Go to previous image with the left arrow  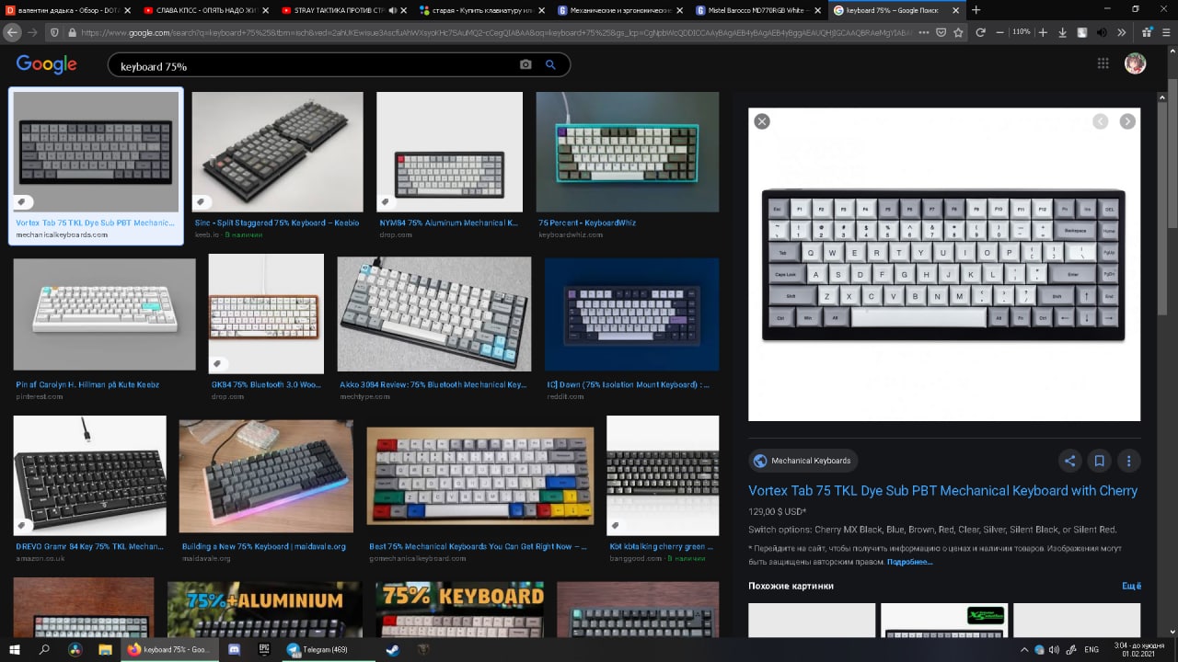pyautogui.click(x=1100, y=121)
